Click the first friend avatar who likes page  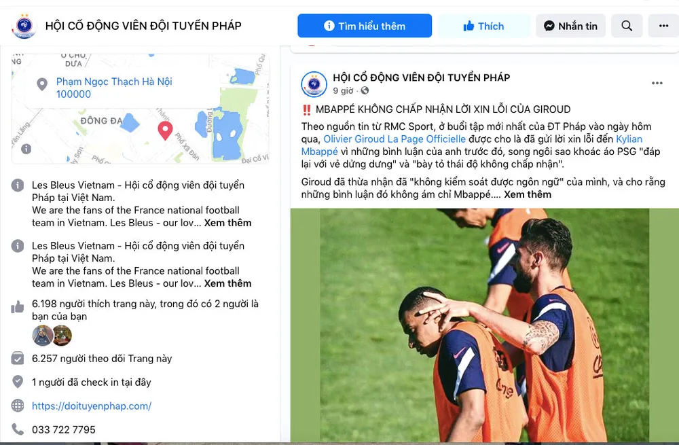[42, 336]
